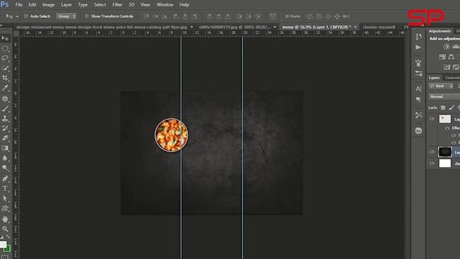
Task: Click the green background color swatch
Action: click(8, 250)
